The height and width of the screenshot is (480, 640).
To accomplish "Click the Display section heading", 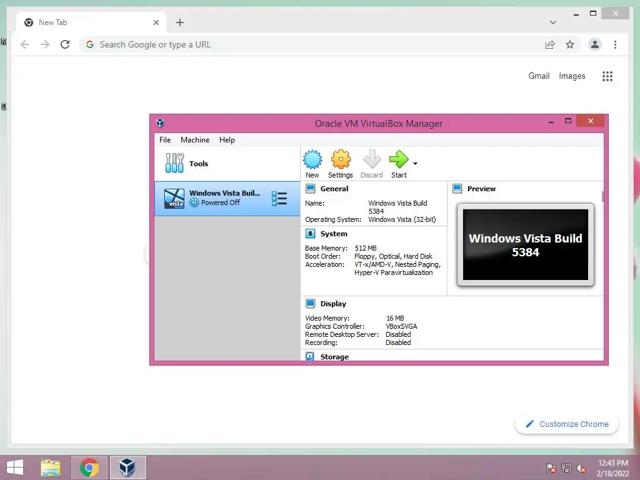I will [333, 304].
